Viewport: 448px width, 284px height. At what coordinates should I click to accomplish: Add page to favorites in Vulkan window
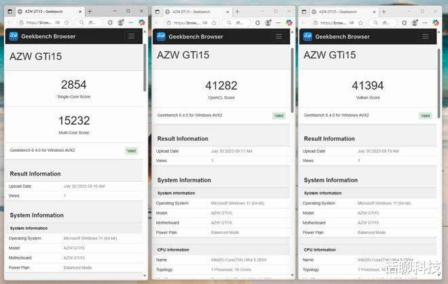coord(361,22)
